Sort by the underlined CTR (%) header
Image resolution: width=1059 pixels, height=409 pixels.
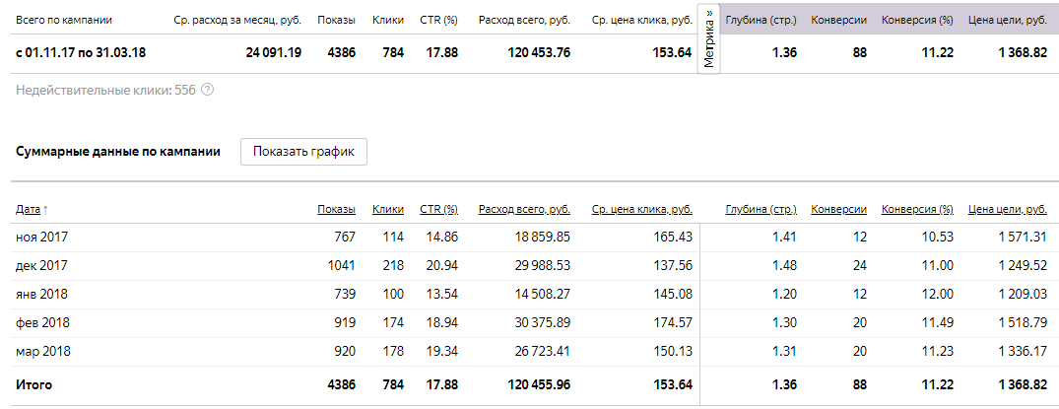[x=438, y=209]
